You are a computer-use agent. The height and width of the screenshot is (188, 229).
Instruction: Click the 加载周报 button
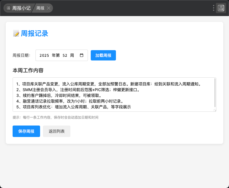click(x=103, y=55)
